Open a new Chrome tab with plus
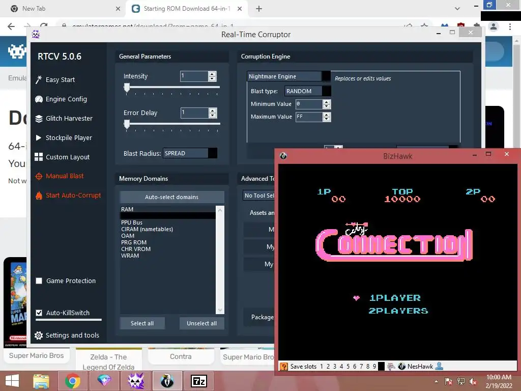The image size is (521, 391). click(259, 9)
